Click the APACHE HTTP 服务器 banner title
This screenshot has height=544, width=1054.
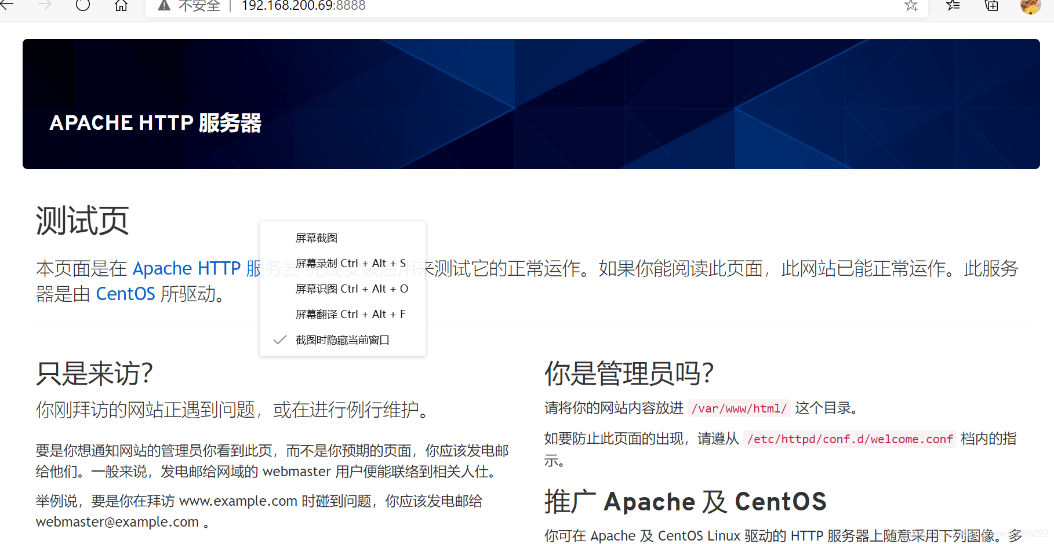pos(155,123)
